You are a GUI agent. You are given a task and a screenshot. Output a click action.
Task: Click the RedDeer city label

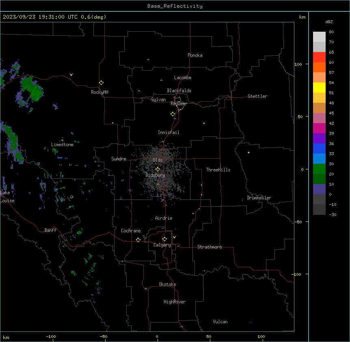(x=179, y=104)
